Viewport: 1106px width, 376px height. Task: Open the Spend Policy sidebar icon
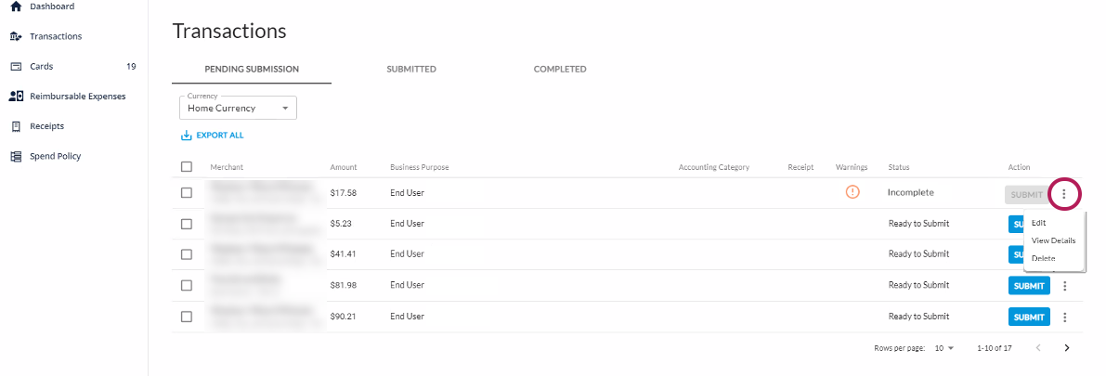tap(15, 156)
